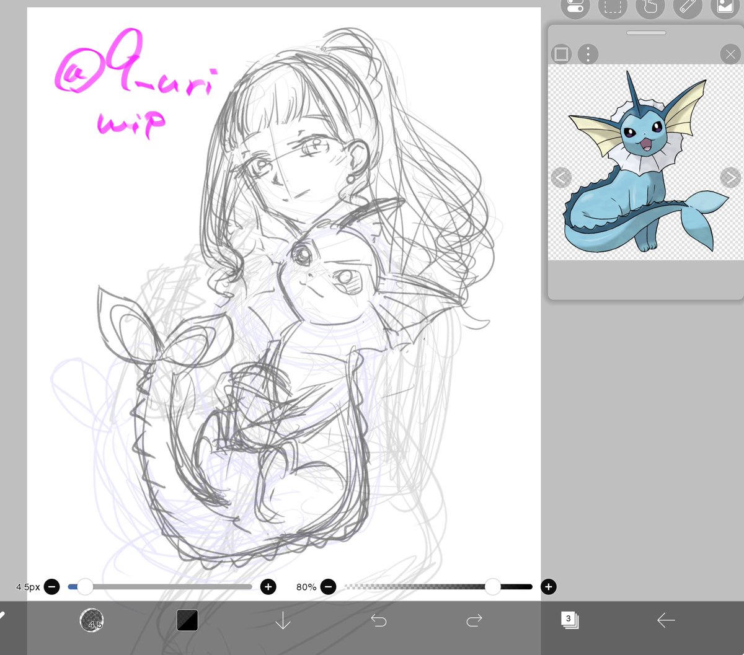Tap the finger touch mode icon

point(650,6)
